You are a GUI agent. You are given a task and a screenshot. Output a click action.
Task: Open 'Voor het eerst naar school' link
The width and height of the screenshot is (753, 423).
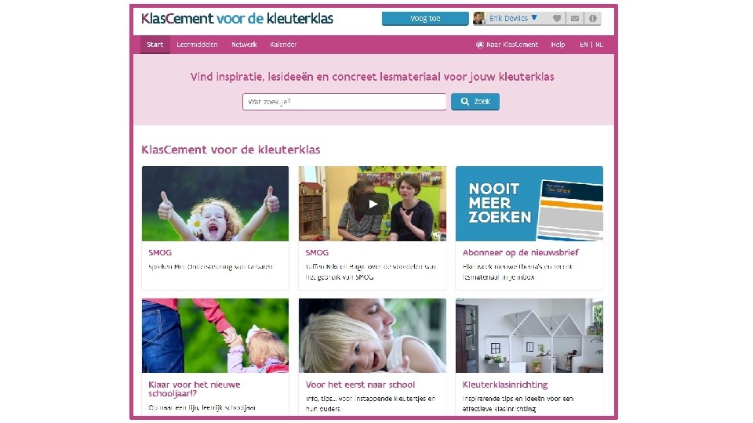[360, 385]
